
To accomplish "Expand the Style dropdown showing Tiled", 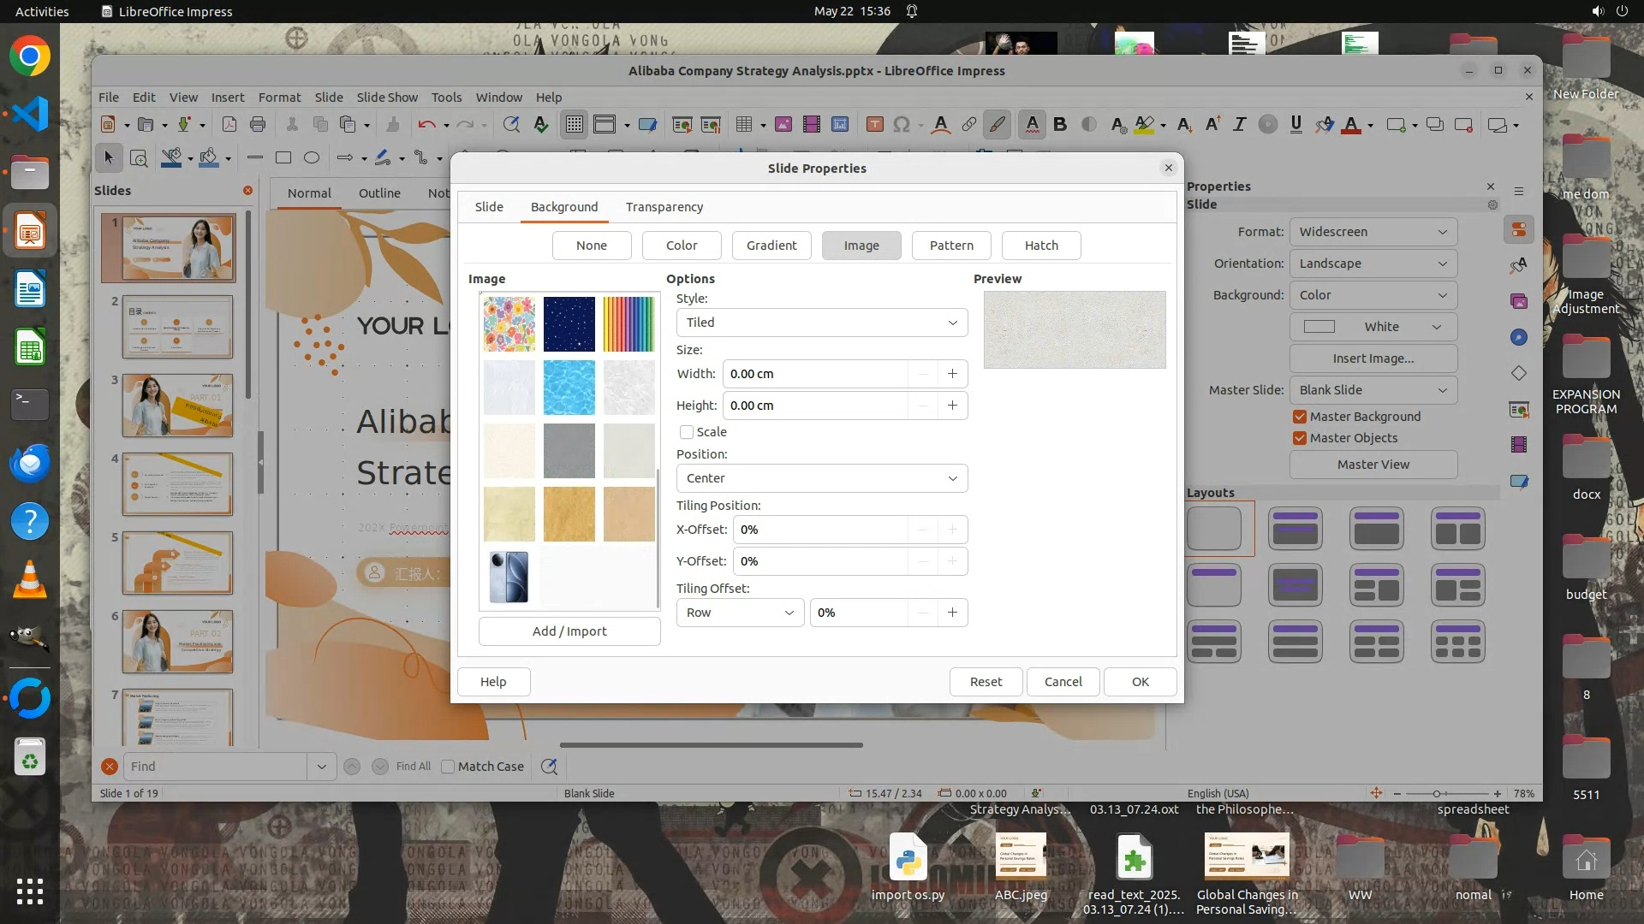I will [x=821, y=323].
